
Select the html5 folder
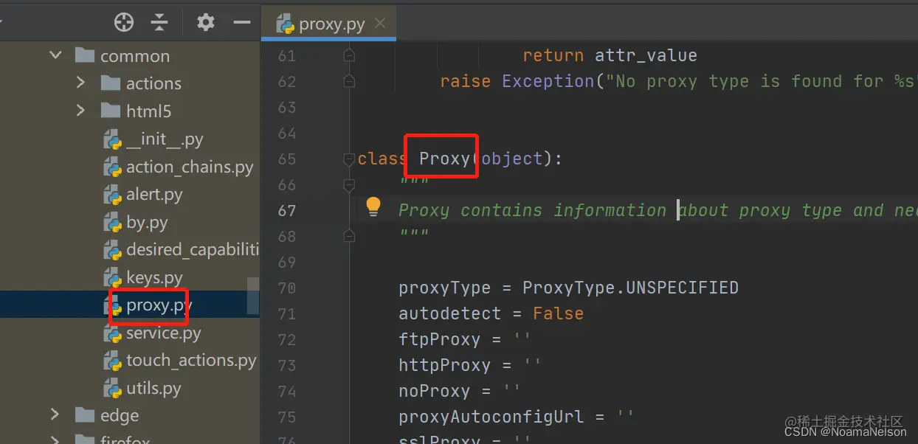pos(149,111)
